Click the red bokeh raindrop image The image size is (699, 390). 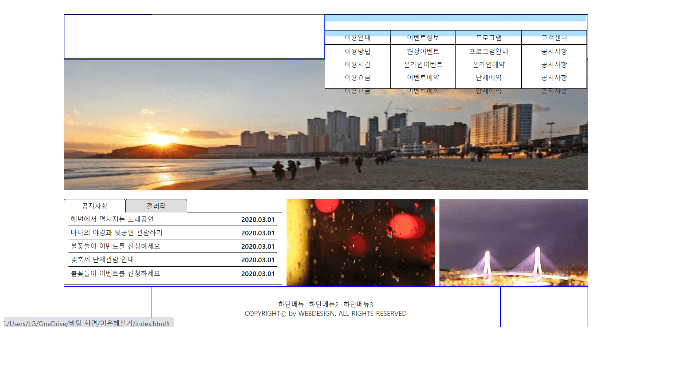click(361, 243)
